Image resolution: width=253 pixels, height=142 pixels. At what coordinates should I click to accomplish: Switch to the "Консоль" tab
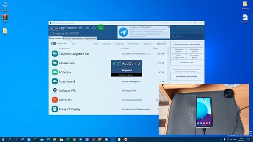(x=67, y=39)
